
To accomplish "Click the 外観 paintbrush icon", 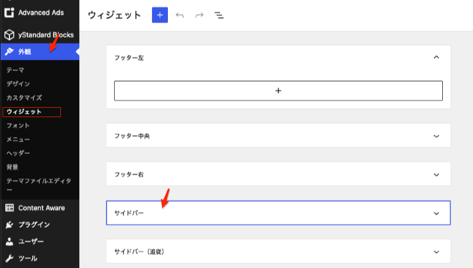I will pos(9,51).
